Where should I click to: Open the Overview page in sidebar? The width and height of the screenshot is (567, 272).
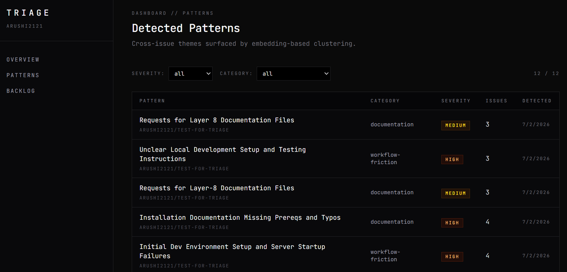coord(23,60)
